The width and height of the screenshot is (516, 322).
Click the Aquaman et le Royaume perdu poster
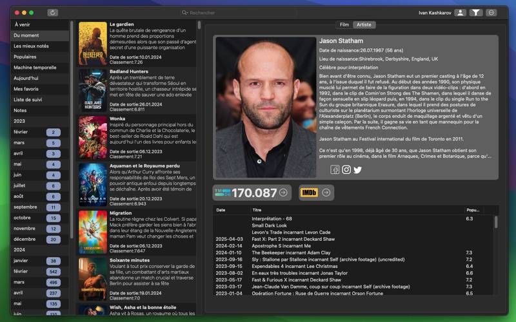click(x=93, y=185)
